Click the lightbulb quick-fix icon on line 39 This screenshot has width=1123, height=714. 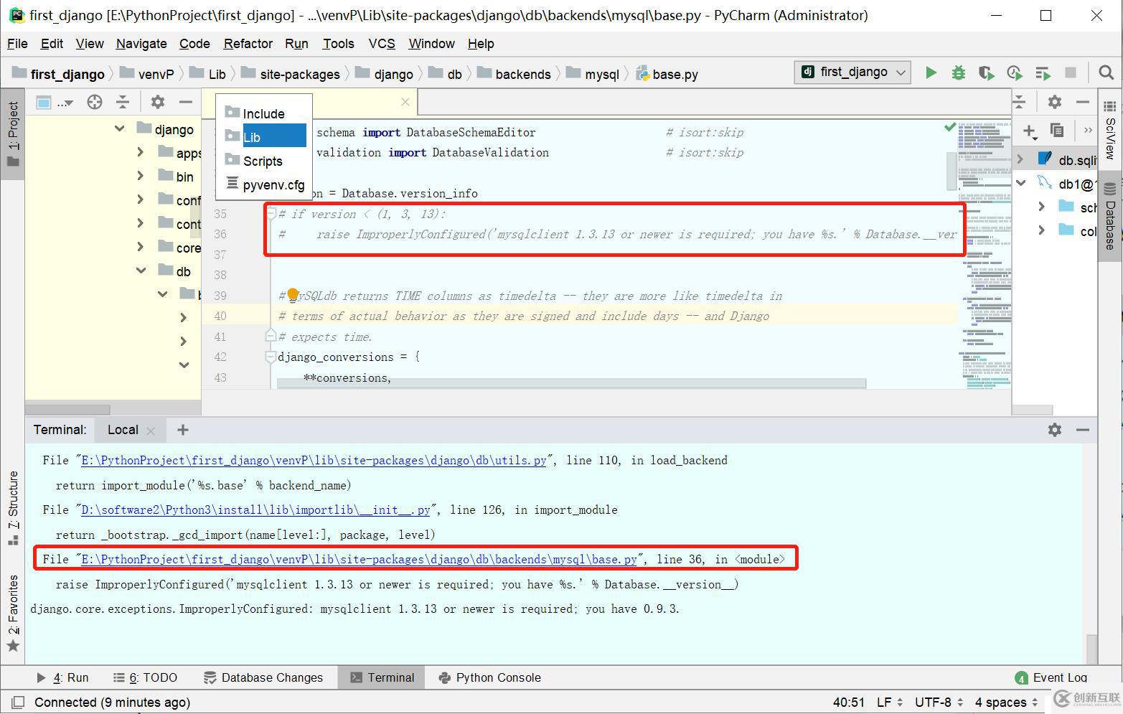(x=293, y=295)
